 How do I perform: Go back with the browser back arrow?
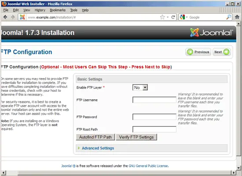click(x=5, y=17)
